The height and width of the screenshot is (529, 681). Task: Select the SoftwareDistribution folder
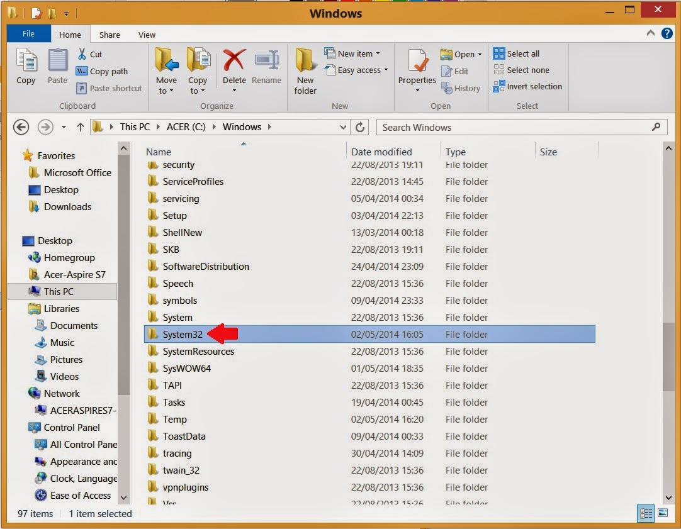tap(206, 267)
